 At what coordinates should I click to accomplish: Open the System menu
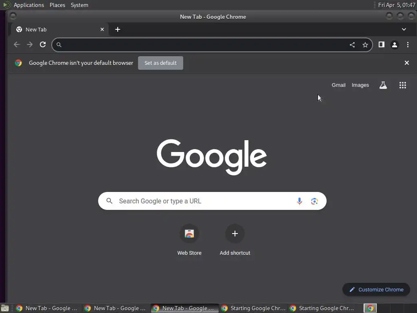coord(79,5)
